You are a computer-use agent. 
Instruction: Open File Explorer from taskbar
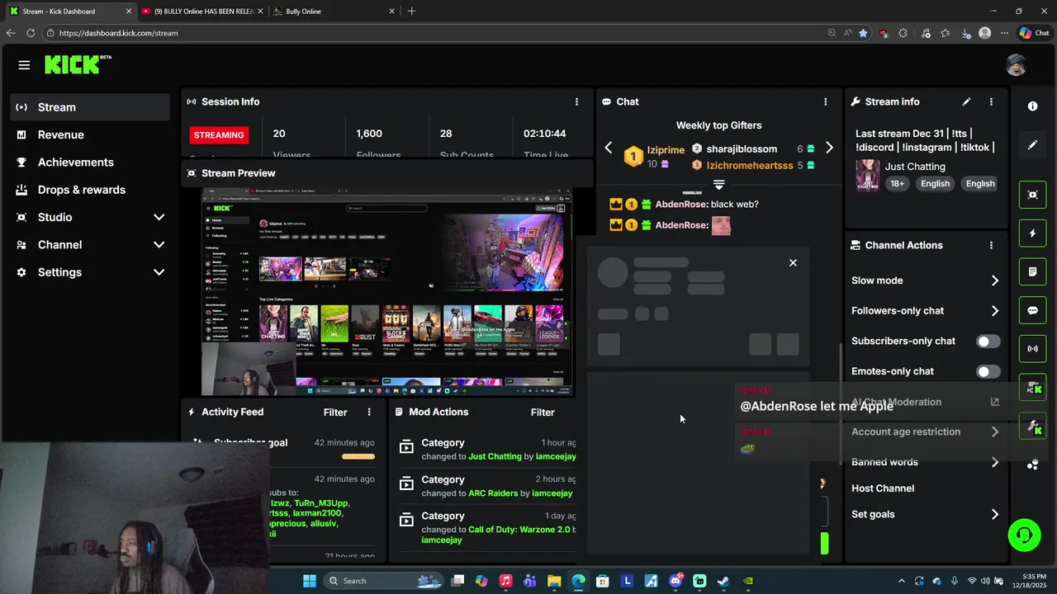(x=554, y=581)
